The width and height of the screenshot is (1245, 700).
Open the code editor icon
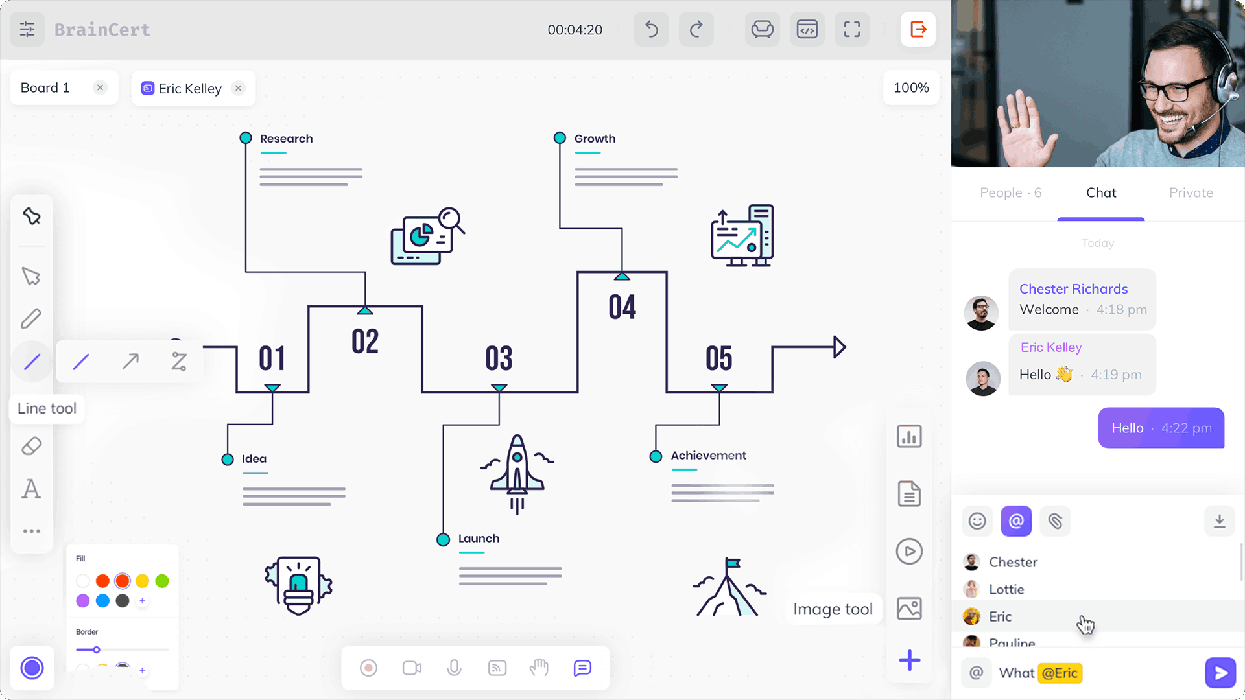[807, 29]
